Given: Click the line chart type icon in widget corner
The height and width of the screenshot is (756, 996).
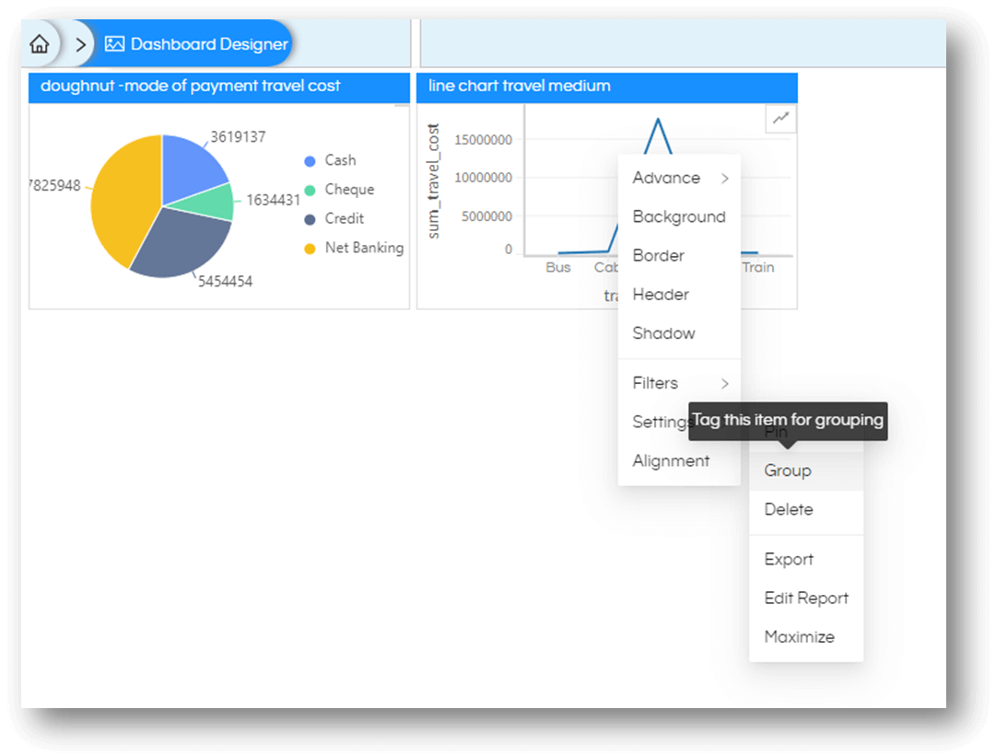Looking at the screenshot, I should click(780, 118).
